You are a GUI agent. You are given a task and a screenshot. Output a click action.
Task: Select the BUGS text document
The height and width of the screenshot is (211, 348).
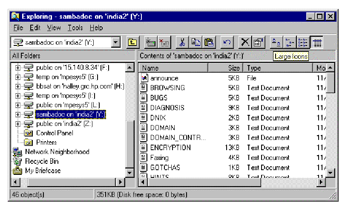point(159,98)
